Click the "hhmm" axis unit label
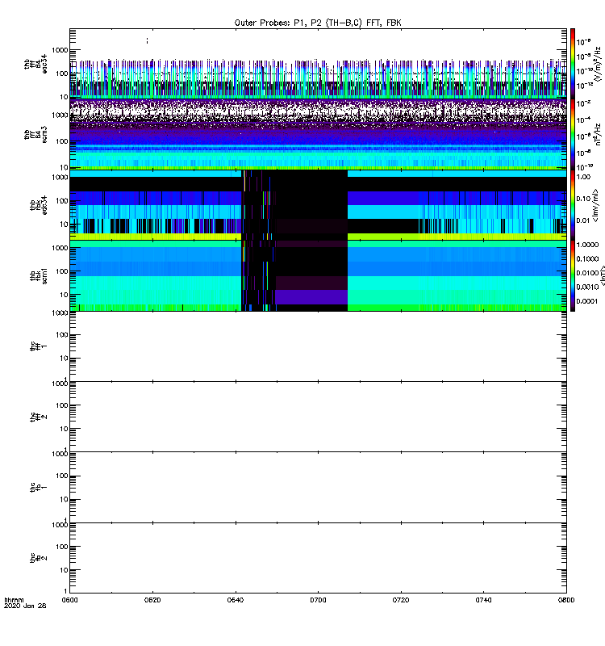 (x=14, y=600)
